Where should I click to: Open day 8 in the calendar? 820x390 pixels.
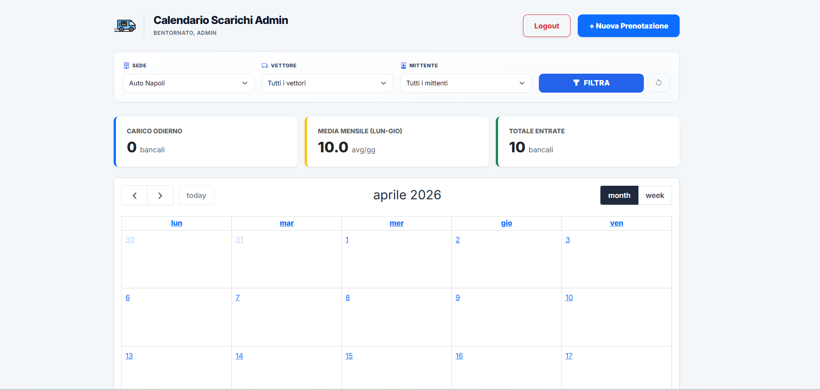pyautogui.click(x=348, y=298)
